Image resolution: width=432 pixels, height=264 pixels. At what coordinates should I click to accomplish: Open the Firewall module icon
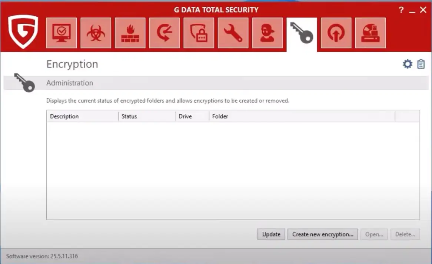(x=130, y=33)
